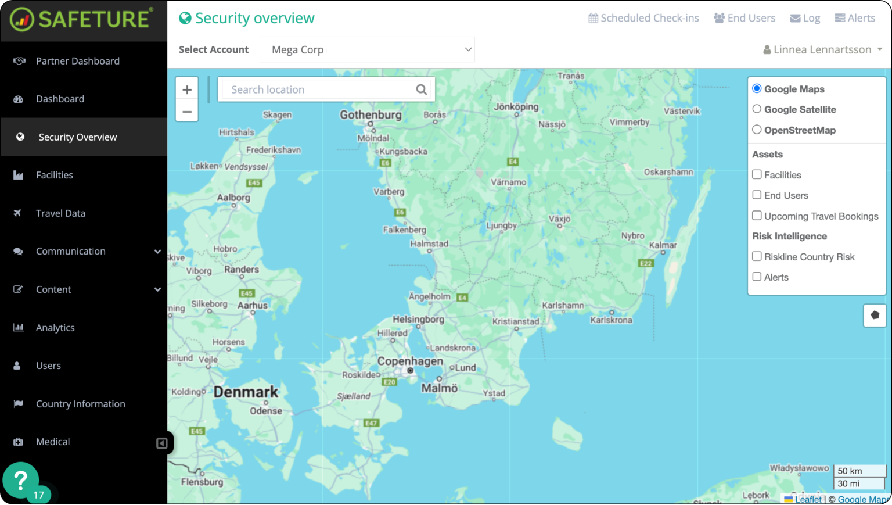Viewport: 892px width, 505px height.
Task: Open Scheduled Check-ins calendar link
Action: click(x=643, y=18)
